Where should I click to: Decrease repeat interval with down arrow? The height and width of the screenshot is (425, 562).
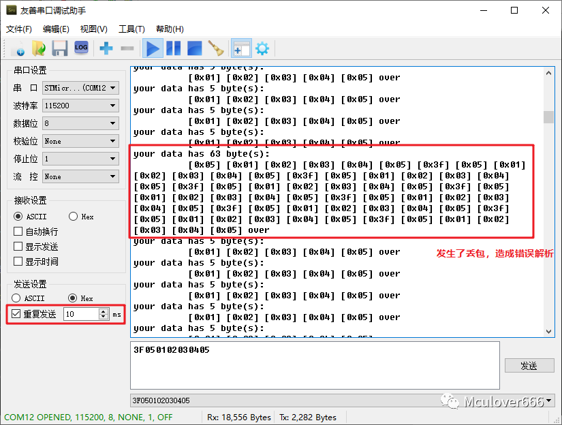coord(104,317)
